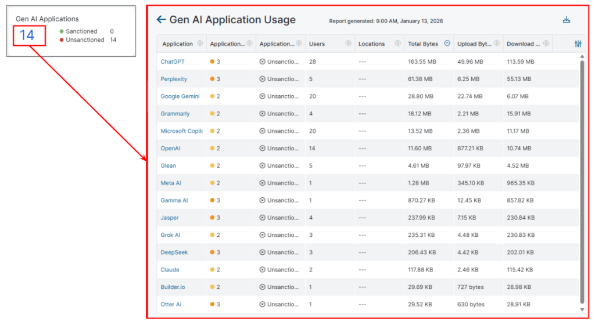Click sort icon in Download column header
This screenshot has width=595, height=325.
[546, 43]
